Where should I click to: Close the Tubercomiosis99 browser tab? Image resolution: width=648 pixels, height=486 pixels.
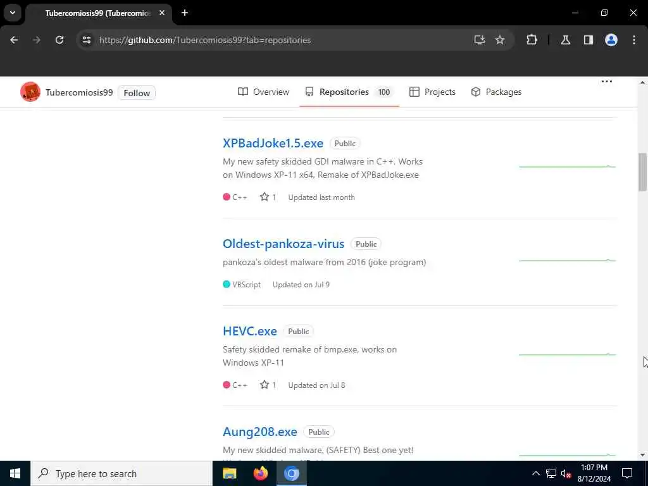[162, 13]
